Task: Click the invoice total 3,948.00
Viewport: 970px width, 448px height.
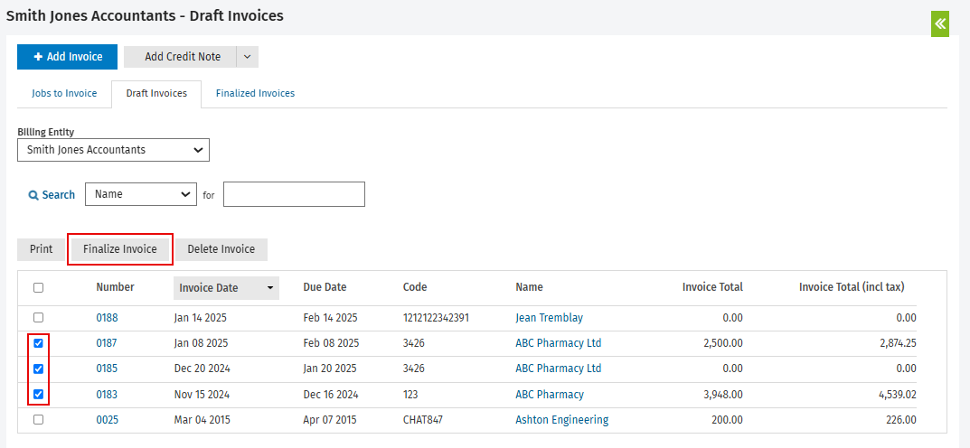Action: point(723,395)
